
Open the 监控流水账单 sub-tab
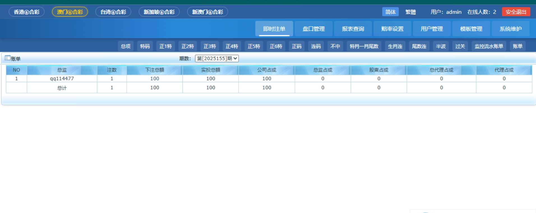tap(489, 46)
